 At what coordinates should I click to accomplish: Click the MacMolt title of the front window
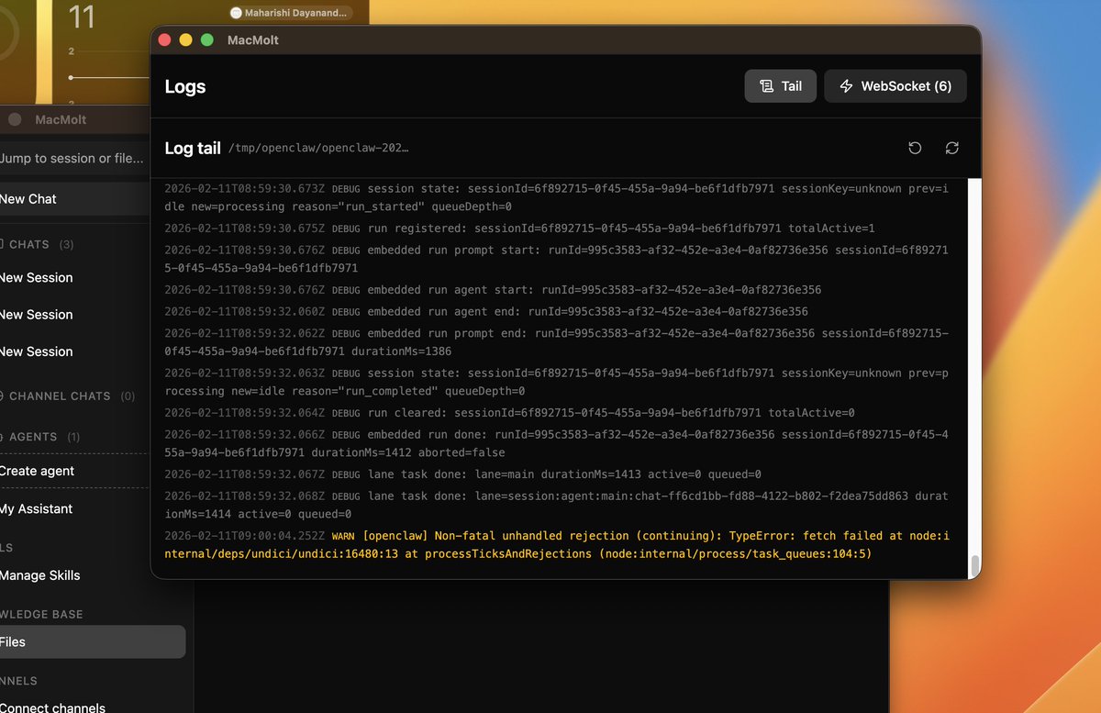[x=253, y=40]
